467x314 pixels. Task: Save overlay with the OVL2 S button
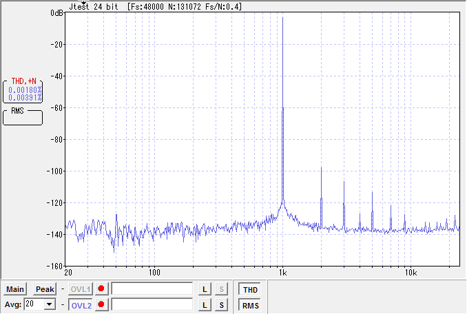[221, 305]
